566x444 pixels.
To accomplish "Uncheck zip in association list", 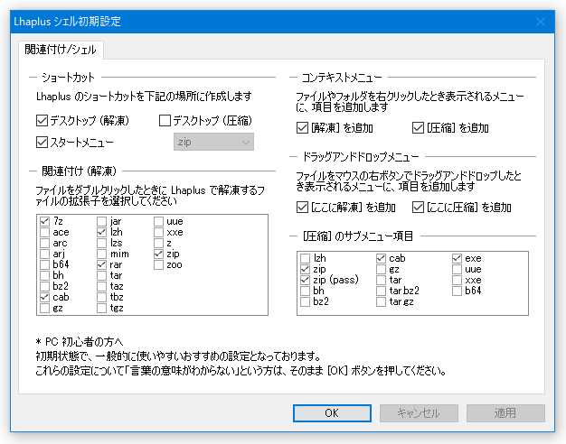I will coord(158,254).
